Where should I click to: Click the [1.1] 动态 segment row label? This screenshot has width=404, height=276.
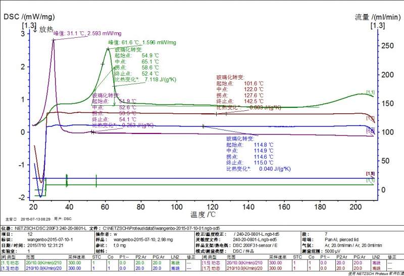tap(10, 263)
